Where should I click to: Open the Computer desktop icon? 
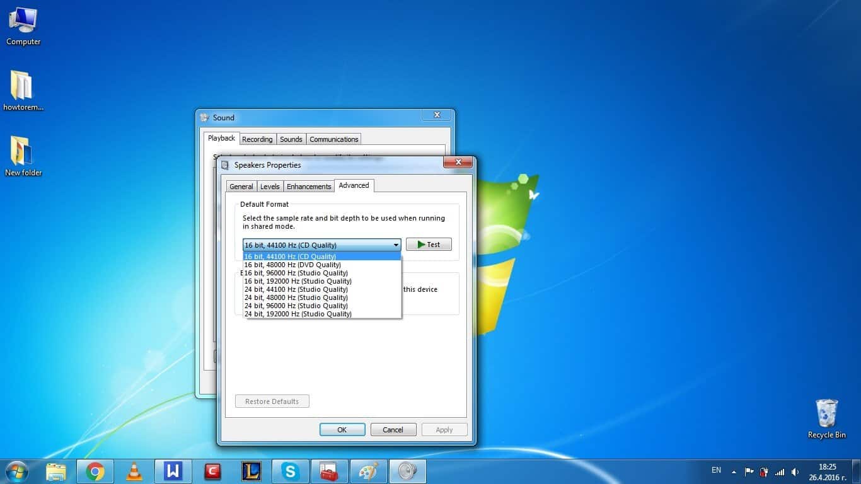coord(23,26)
